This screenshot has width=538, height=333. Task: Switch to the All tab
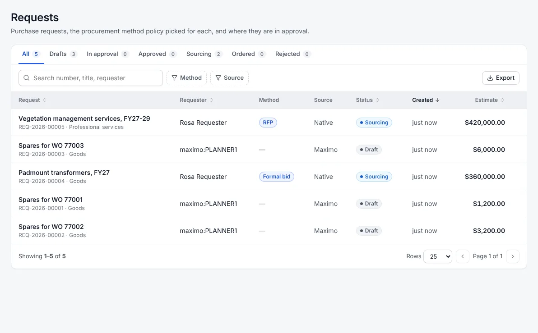[x=31, y=54]
